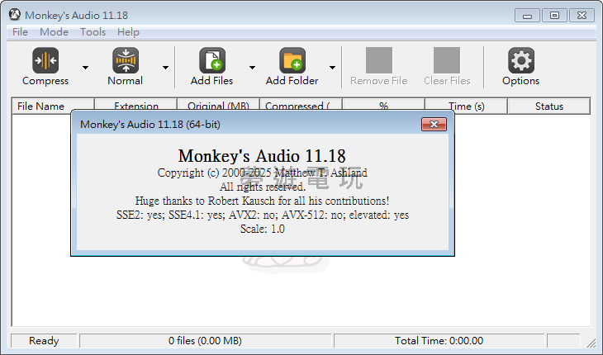Image resolution: width=603 pixels, height=355 pixels.
Task: Click the Time (s) column header
Action: (x=466, y=106)
